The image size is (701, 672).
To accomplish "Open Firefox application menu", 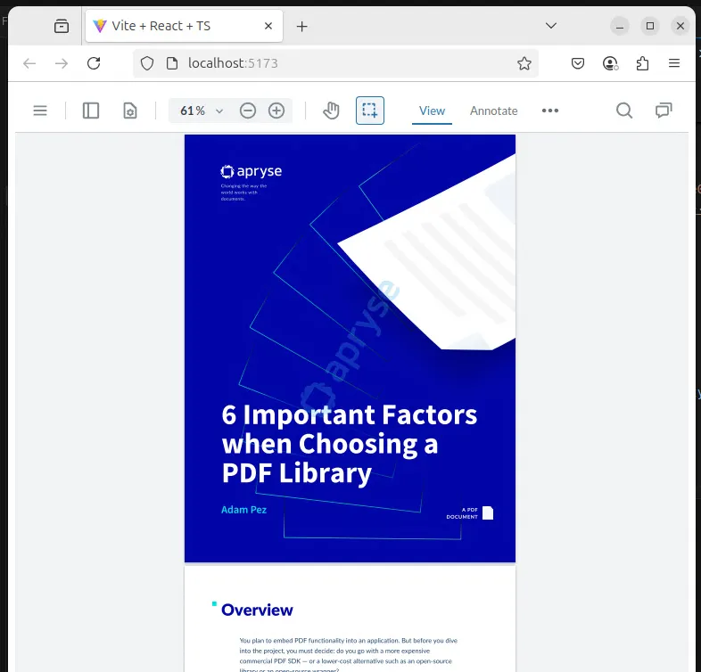I will point(674,63).
